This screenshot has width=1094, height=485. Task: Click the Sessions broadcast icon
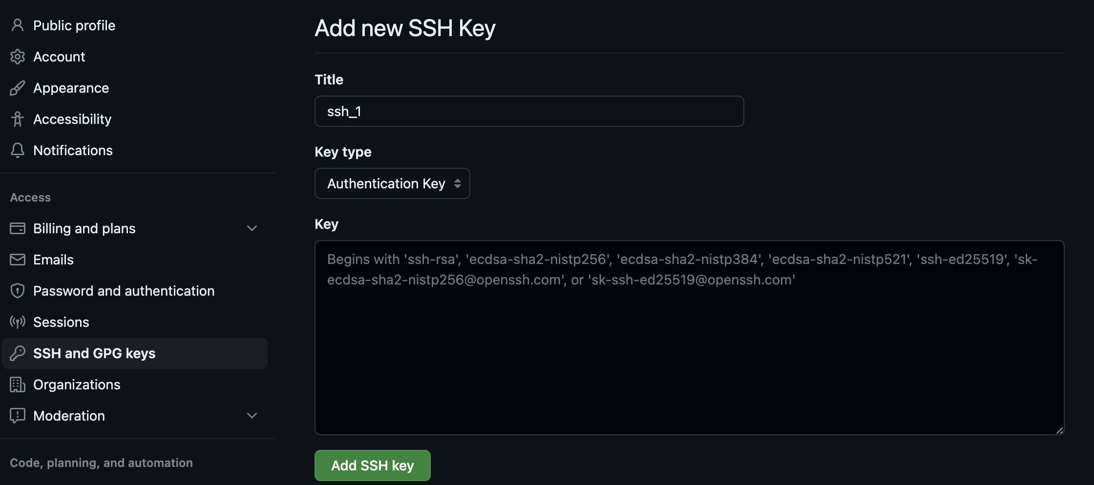[18, 322]
